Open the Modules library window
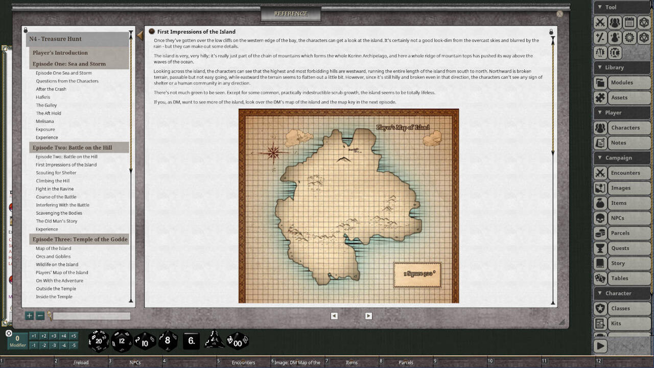 pyautogui.click(x=622, y=82)
